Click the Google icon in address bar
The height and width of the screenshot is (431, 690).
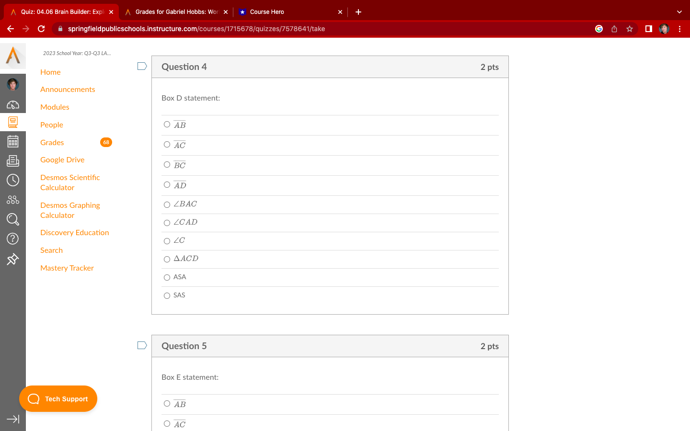pos(599,29)
